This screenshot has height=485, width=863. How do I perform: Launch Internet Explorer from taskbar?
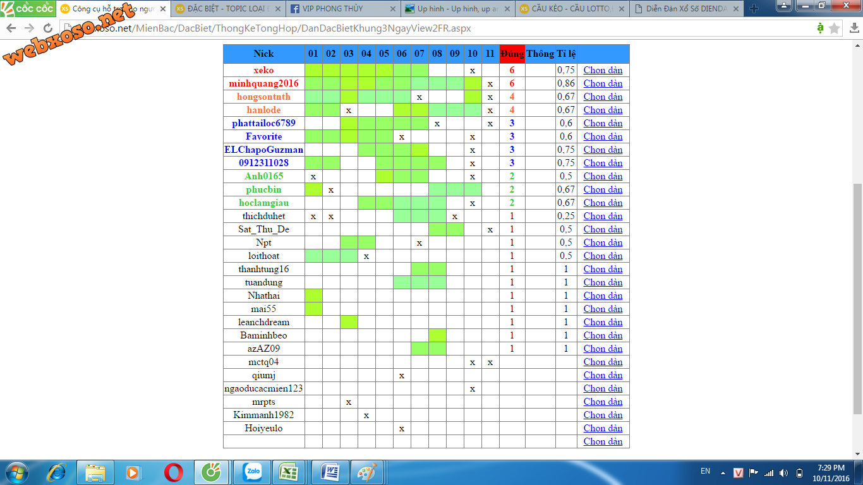pos(56,472)
